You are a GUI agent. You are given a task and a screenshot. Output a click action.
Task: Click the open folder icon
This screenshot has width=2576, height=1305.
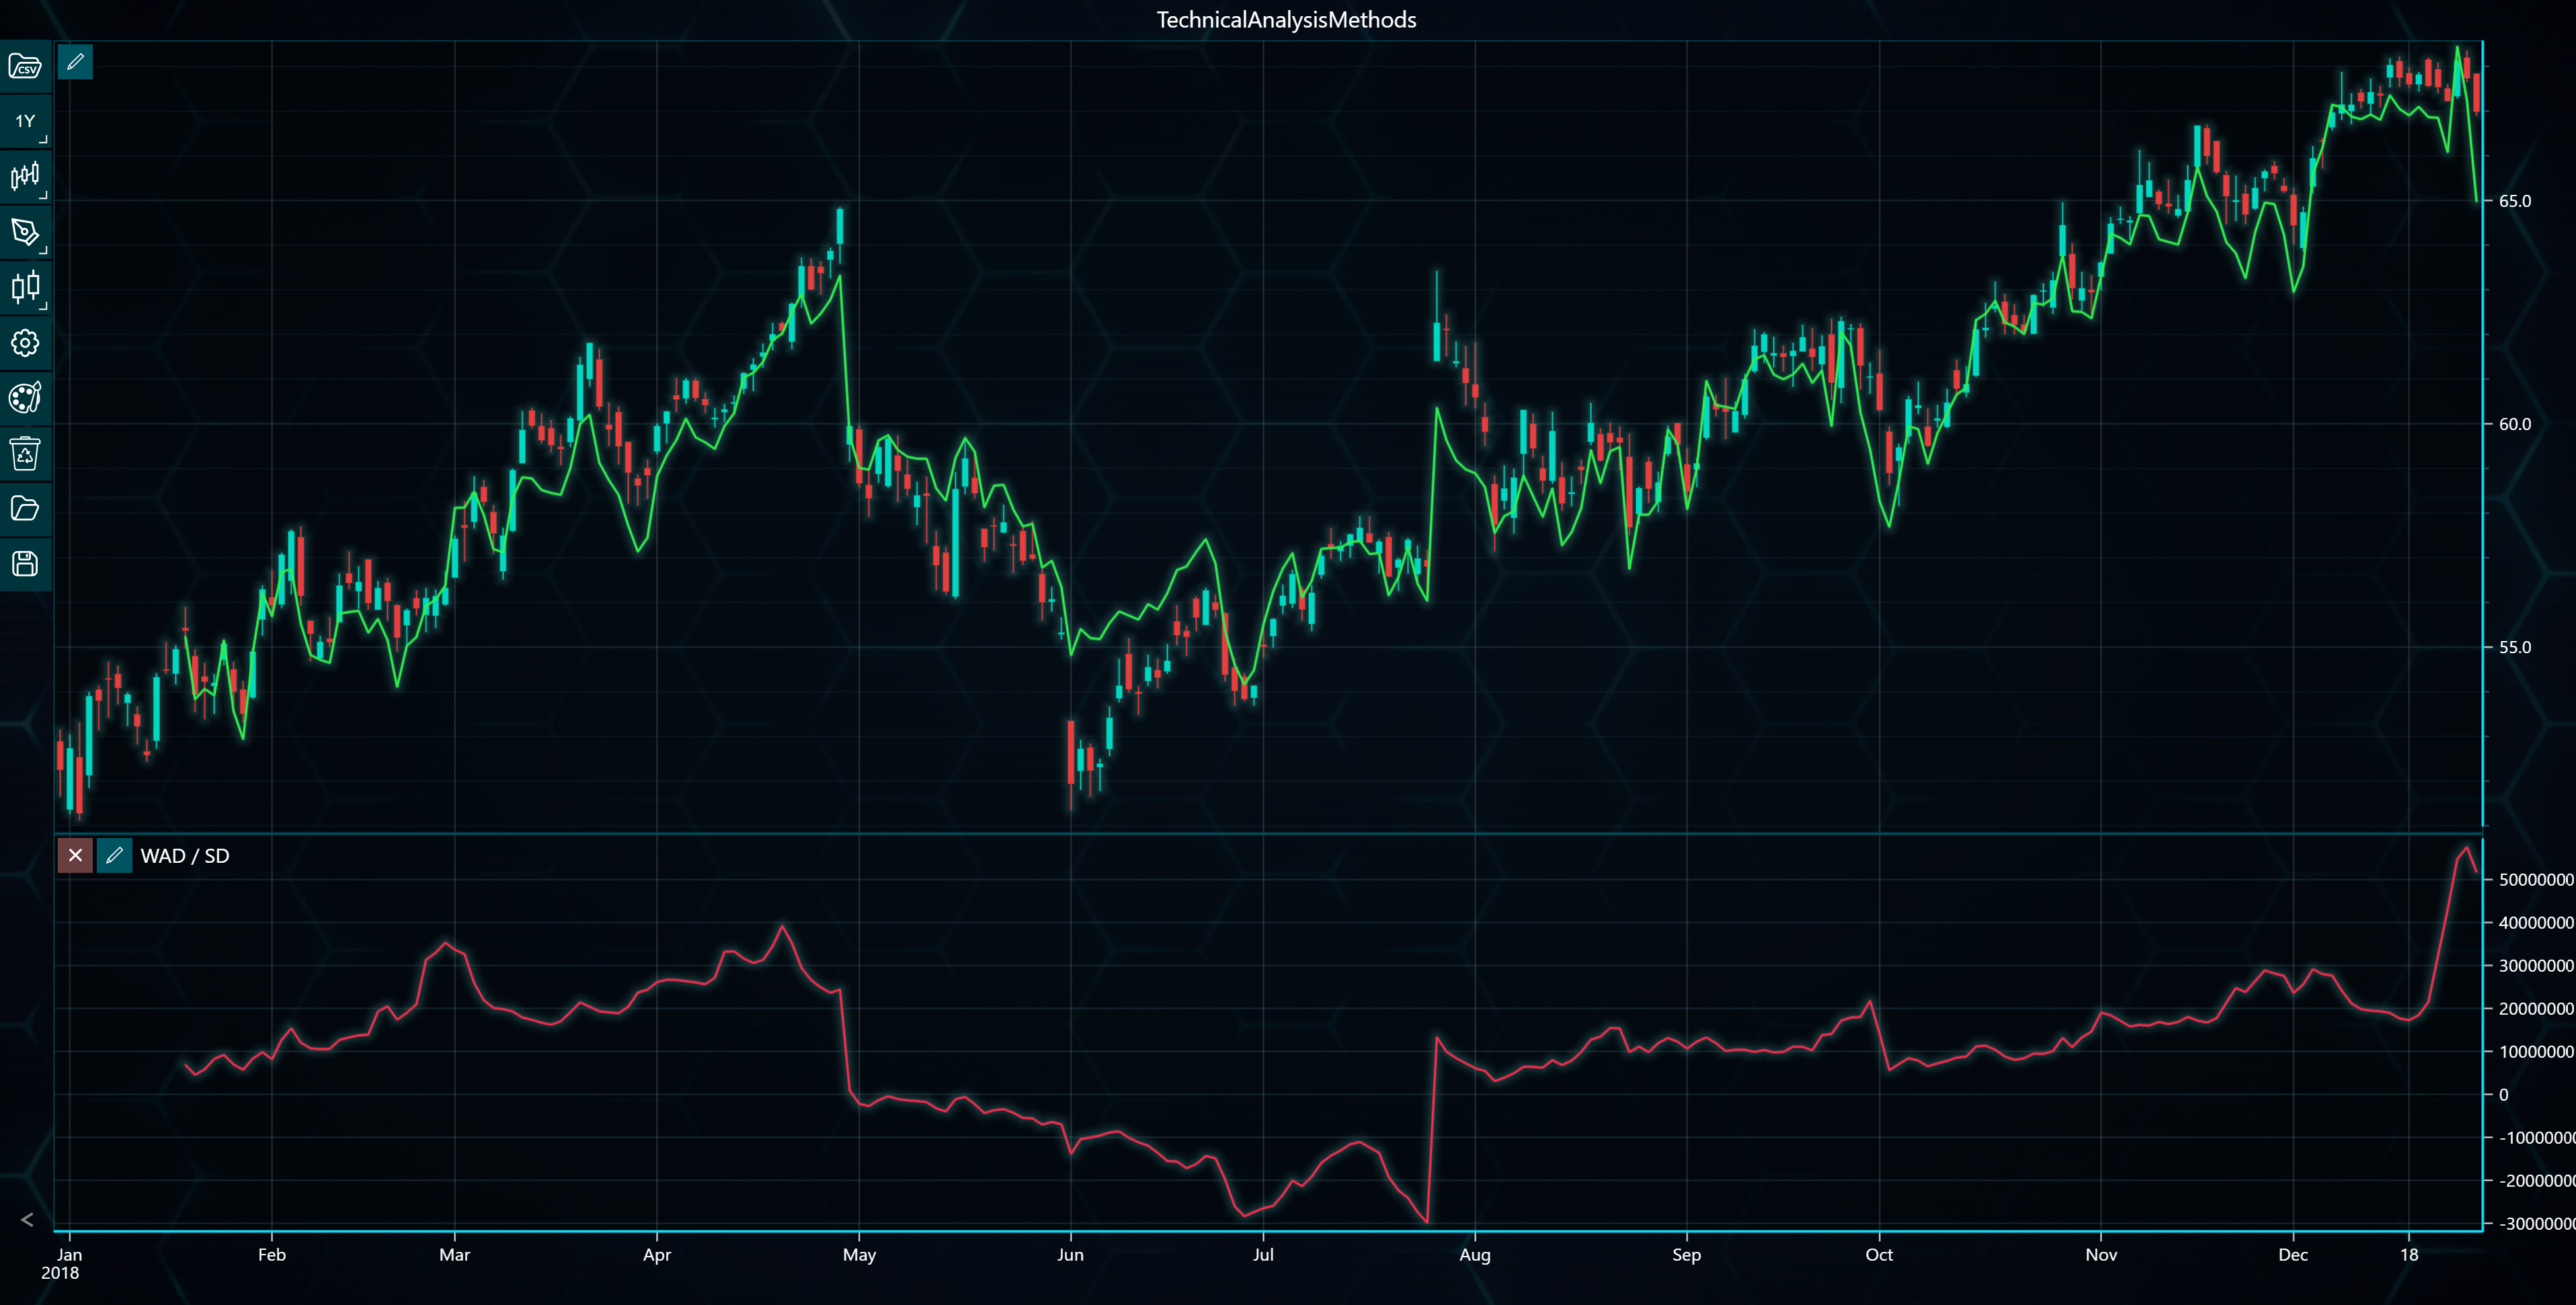tap(25, 509)
